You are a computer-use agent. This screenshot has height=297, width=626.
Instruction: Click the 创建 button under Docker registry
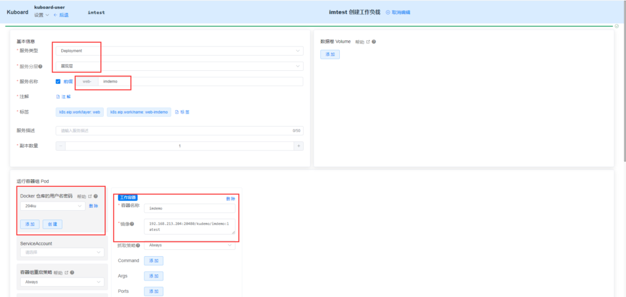(x=52, y=224)
